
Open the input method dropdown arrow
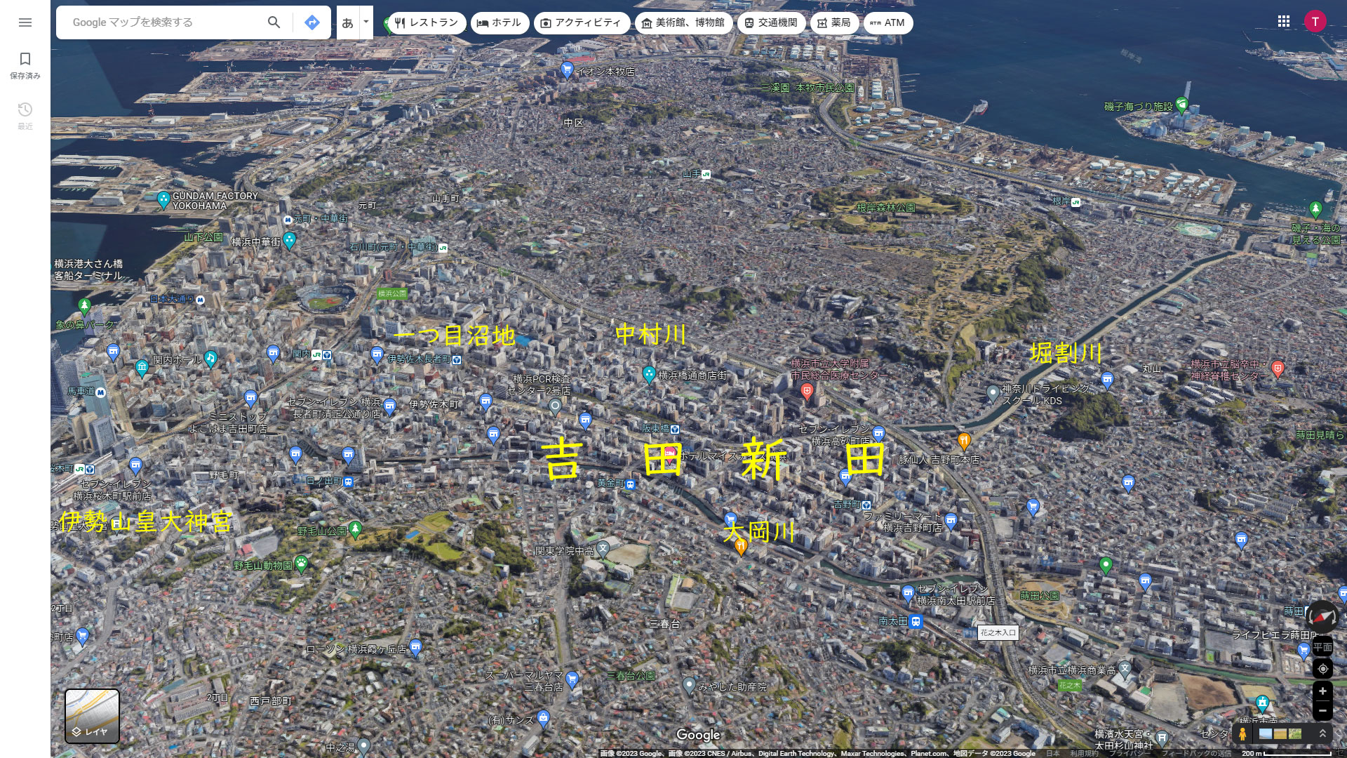(x=366, y=22)
